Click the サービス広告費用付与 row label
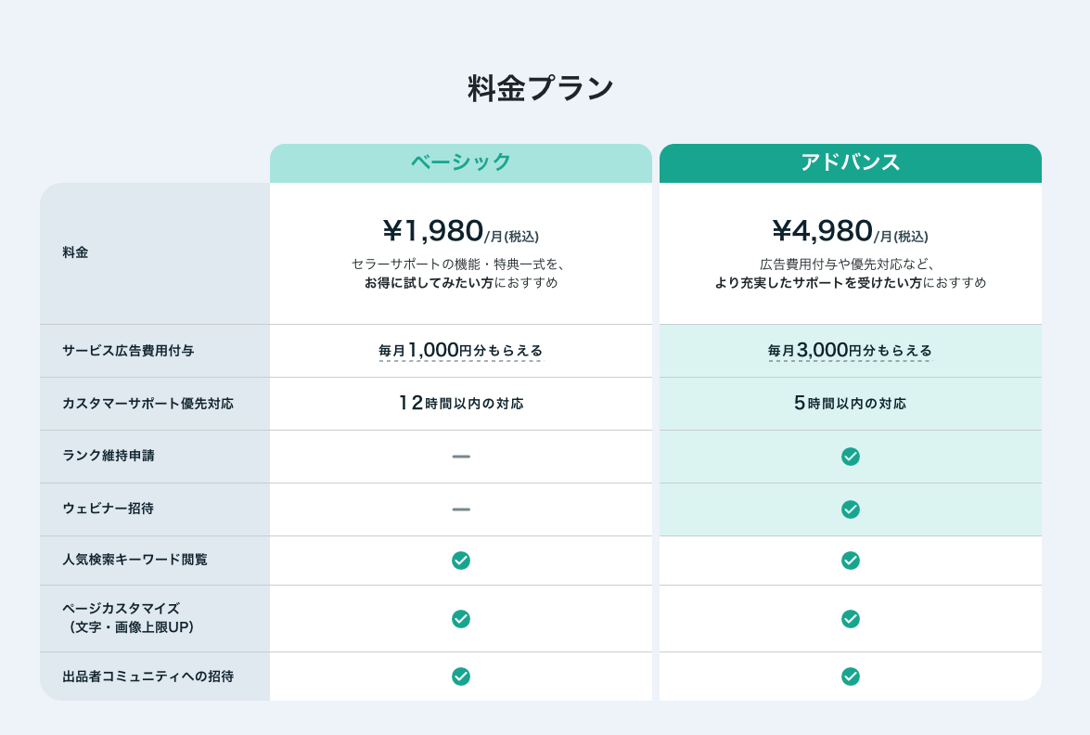The width and height of the screenshot is (1090, 735). tap(128, 351)
